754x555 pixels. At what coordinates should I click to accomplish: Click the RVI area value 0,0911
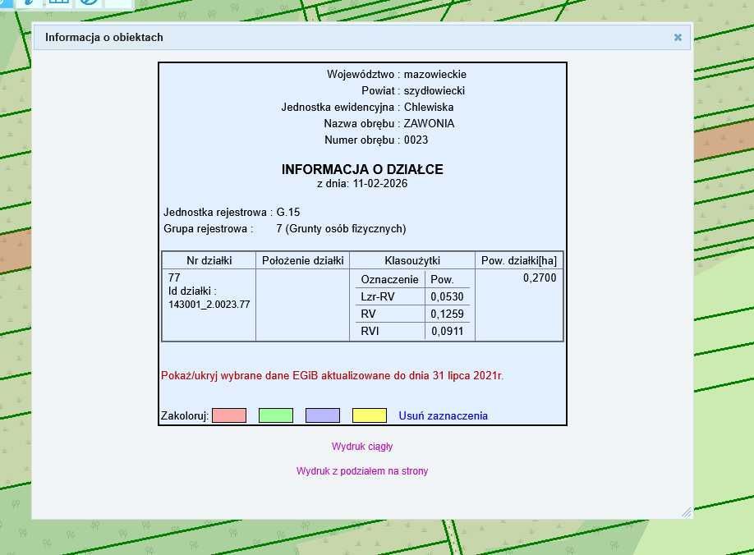point(447,332)
